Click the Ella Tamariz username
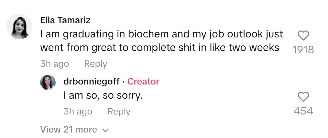Screen dimensions: 328x138 tap(65, 20)
